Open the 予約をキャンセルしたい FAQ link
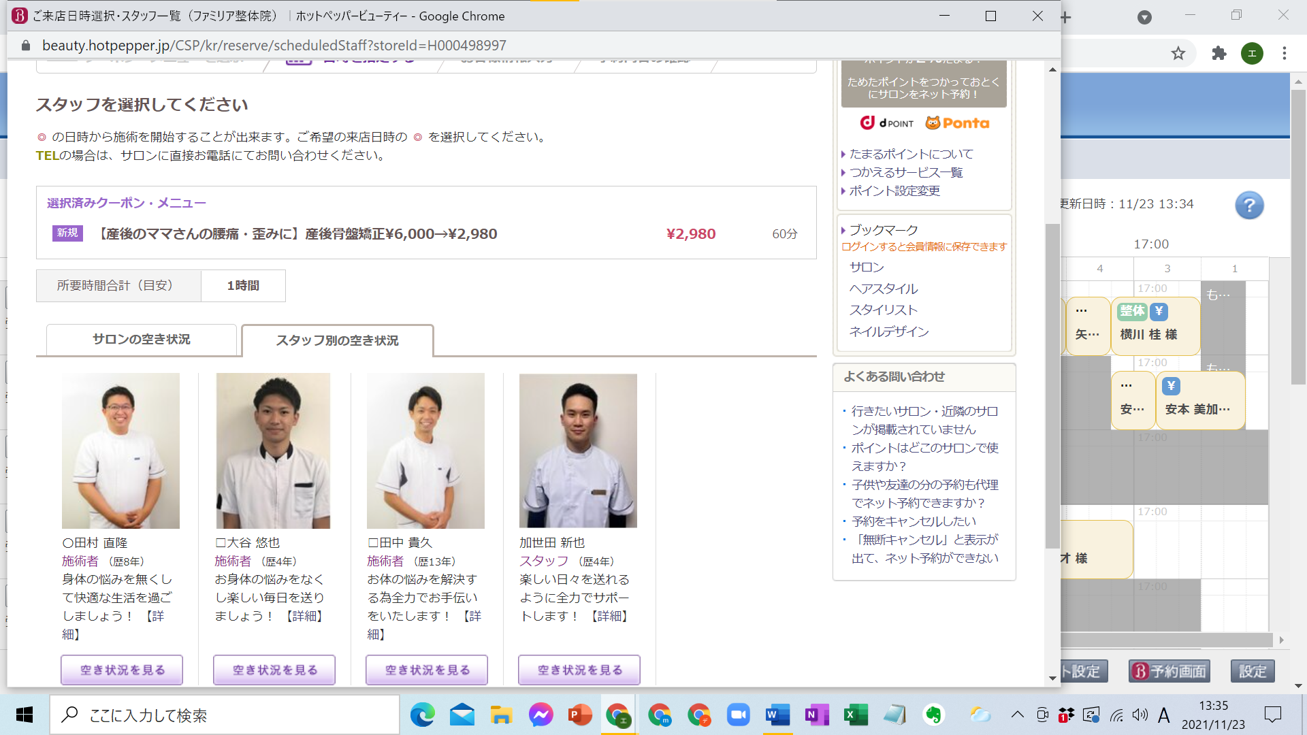Viewport: 1307px width, 735px height. pos(914,521)
